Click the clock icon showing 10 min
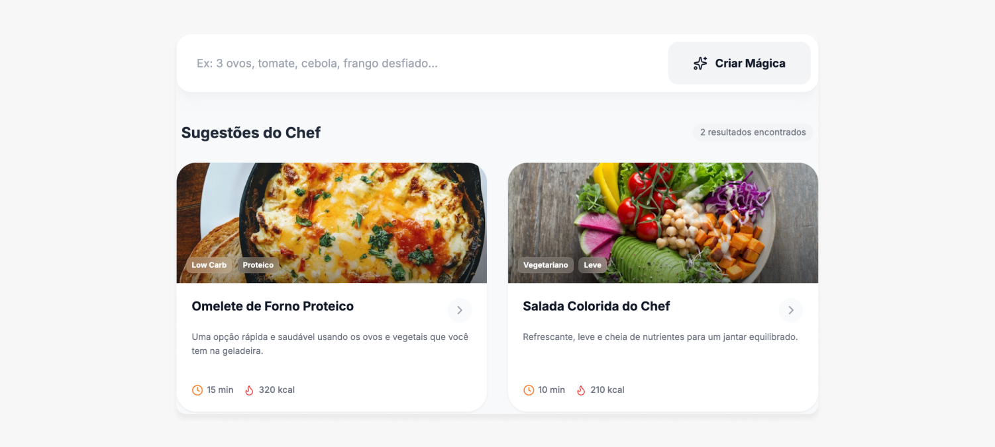This screenshot has width=995, height=447. (528, 389)
